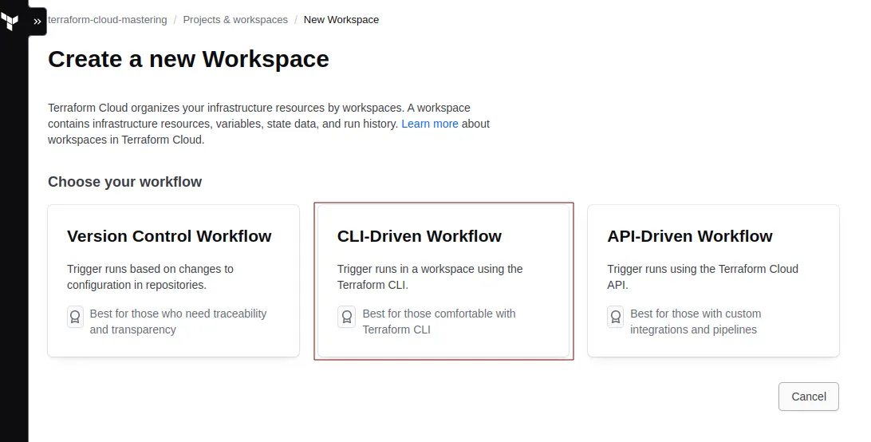Open the Learn more link
This screenshot has width=871, height=442.
[x=430, y=124]
